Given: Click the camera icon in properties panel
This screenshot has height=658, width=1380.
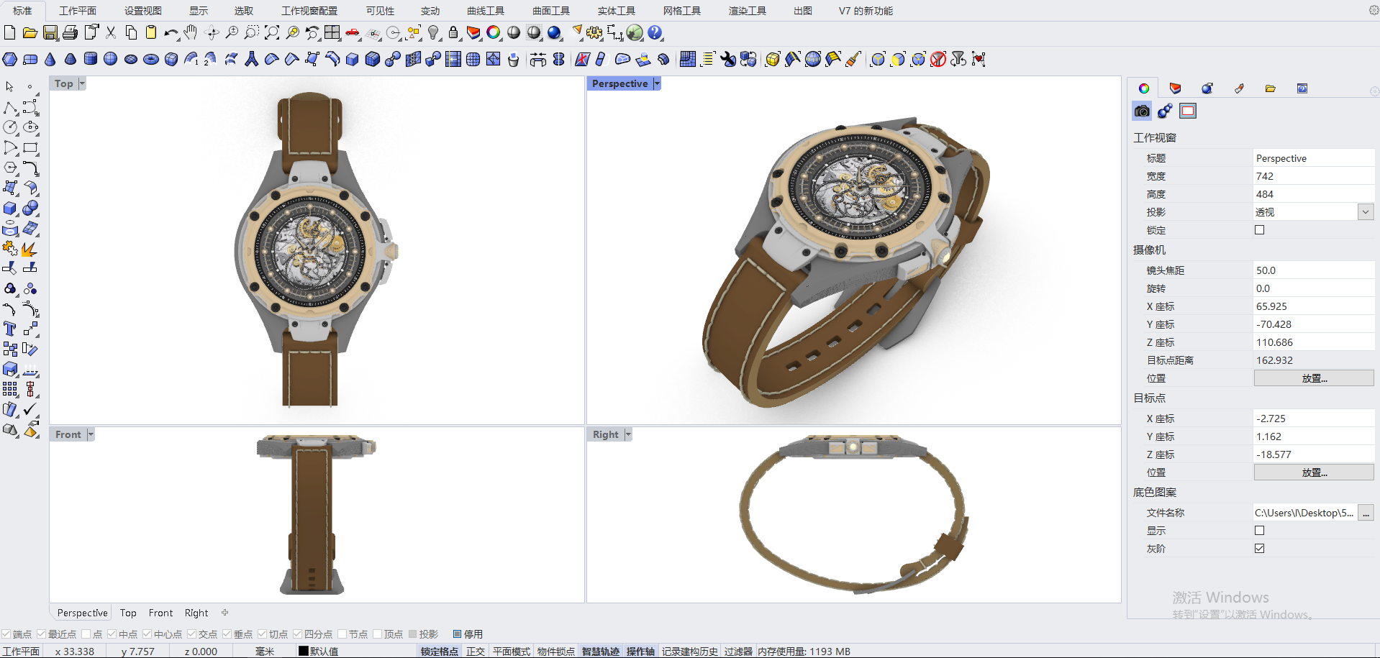Looking at the screenshot, I should pyautogui.click(x=1142, y=111).
